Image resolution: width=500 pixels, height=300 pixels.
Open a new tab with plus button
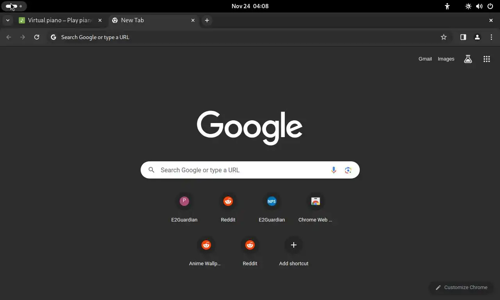[207, 20]
